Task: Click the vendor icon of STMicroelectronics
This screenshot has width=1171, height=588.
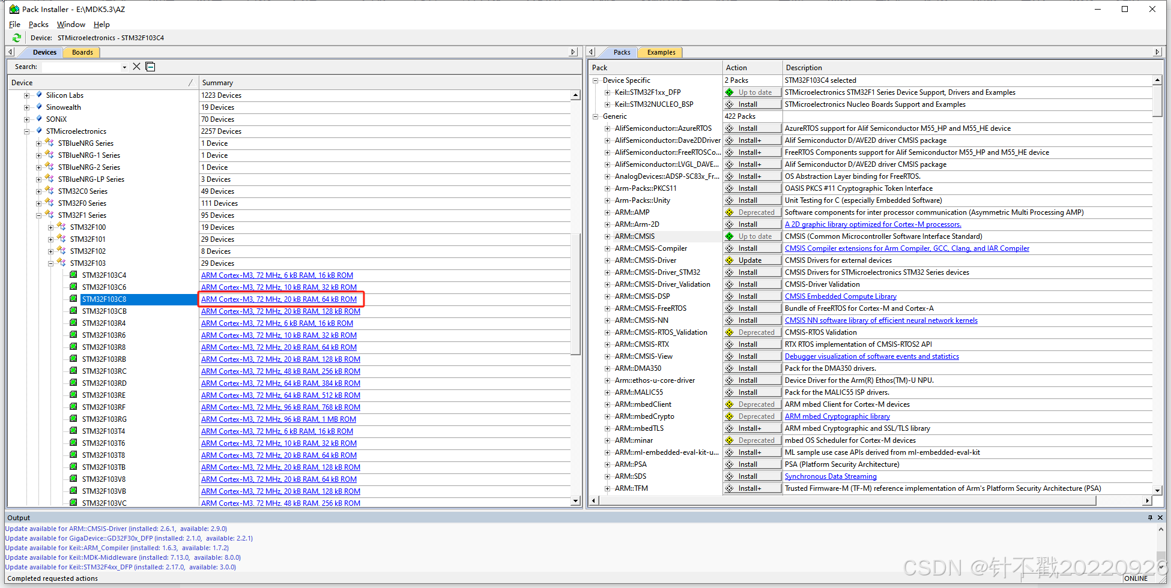Action: 39,131
